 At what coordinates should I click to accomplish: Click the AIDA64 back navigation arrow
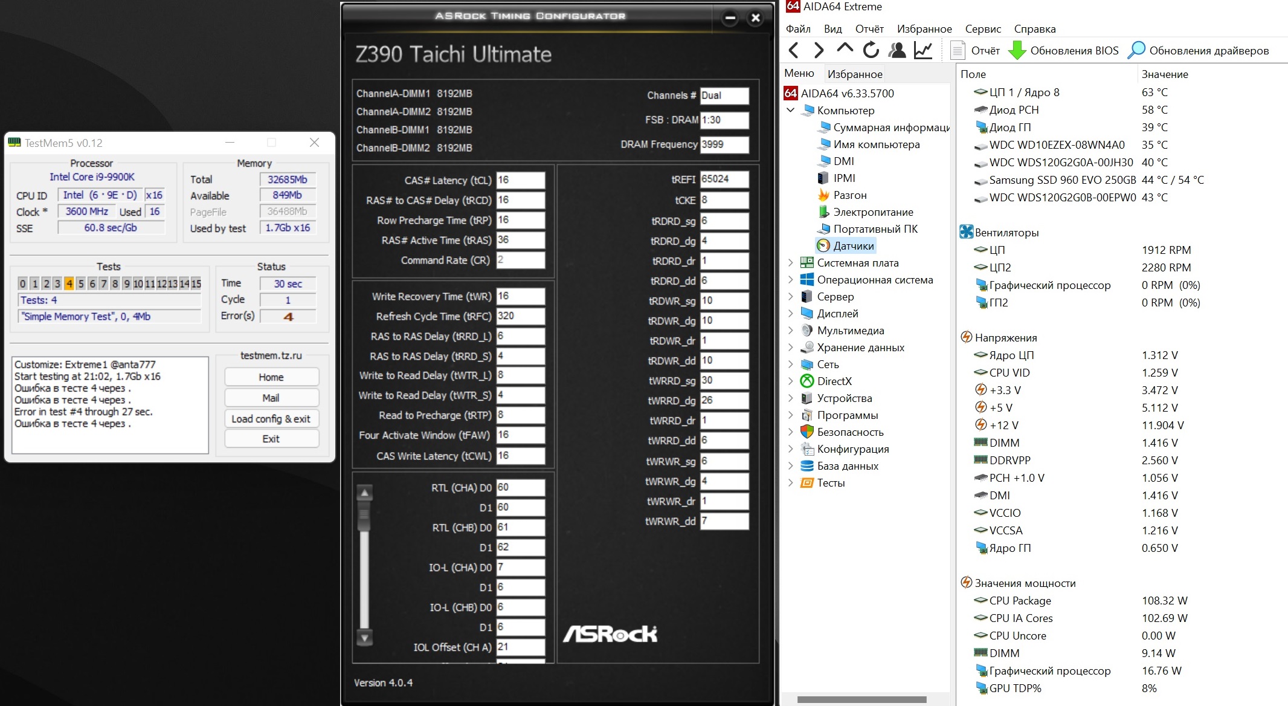click(x=794, y=50)
